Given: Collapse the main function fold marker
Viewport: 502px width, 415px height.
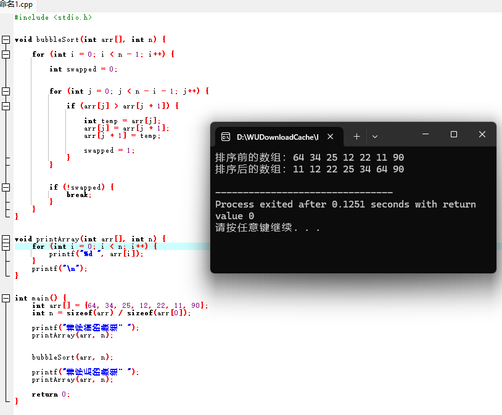Looking at the screenshot, I should (x=6, y=298).
